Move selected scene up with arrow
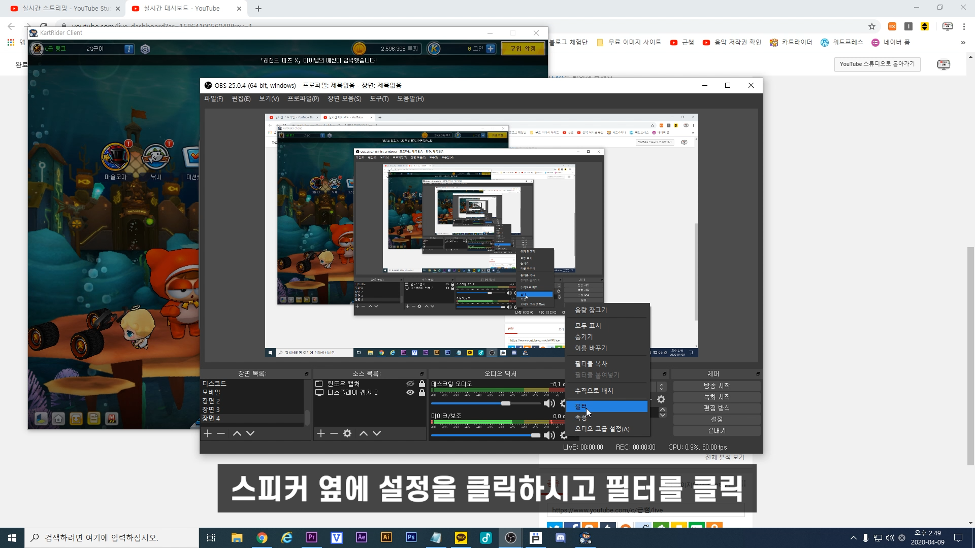 point(237,433)
